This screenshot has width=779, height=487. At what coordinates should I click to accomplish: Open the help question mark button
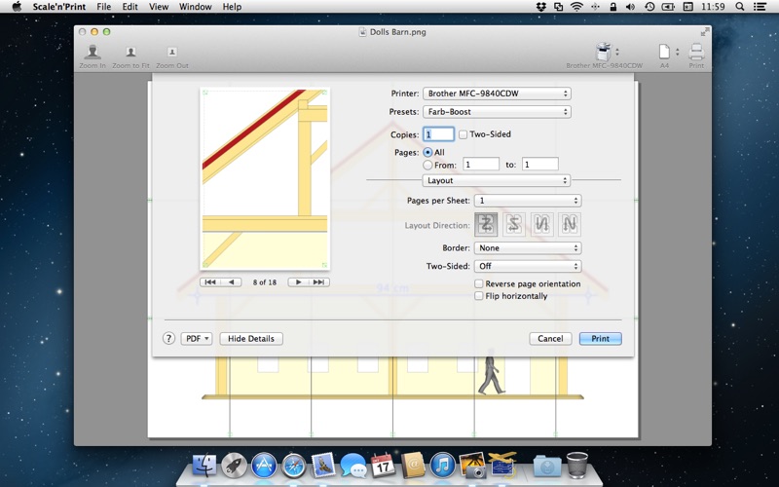pyautogui.click(x=168, y=338)
